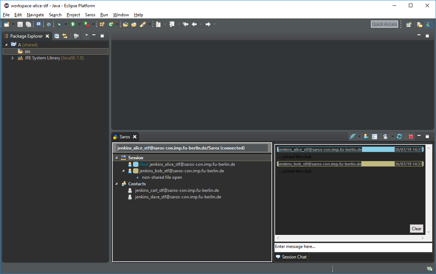The width and height of the screenshot is (436, 274).
Task: Click the Save icon in the main toolbar
Action: coord(20,24)
